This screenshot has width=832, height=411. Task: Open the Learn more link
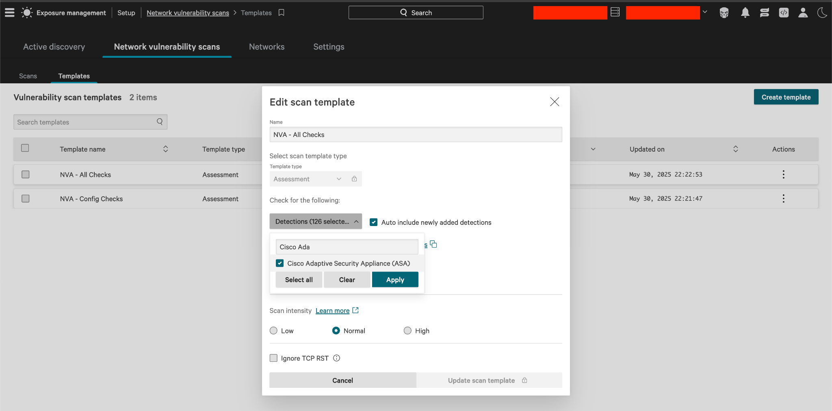[x=332, y=311]
